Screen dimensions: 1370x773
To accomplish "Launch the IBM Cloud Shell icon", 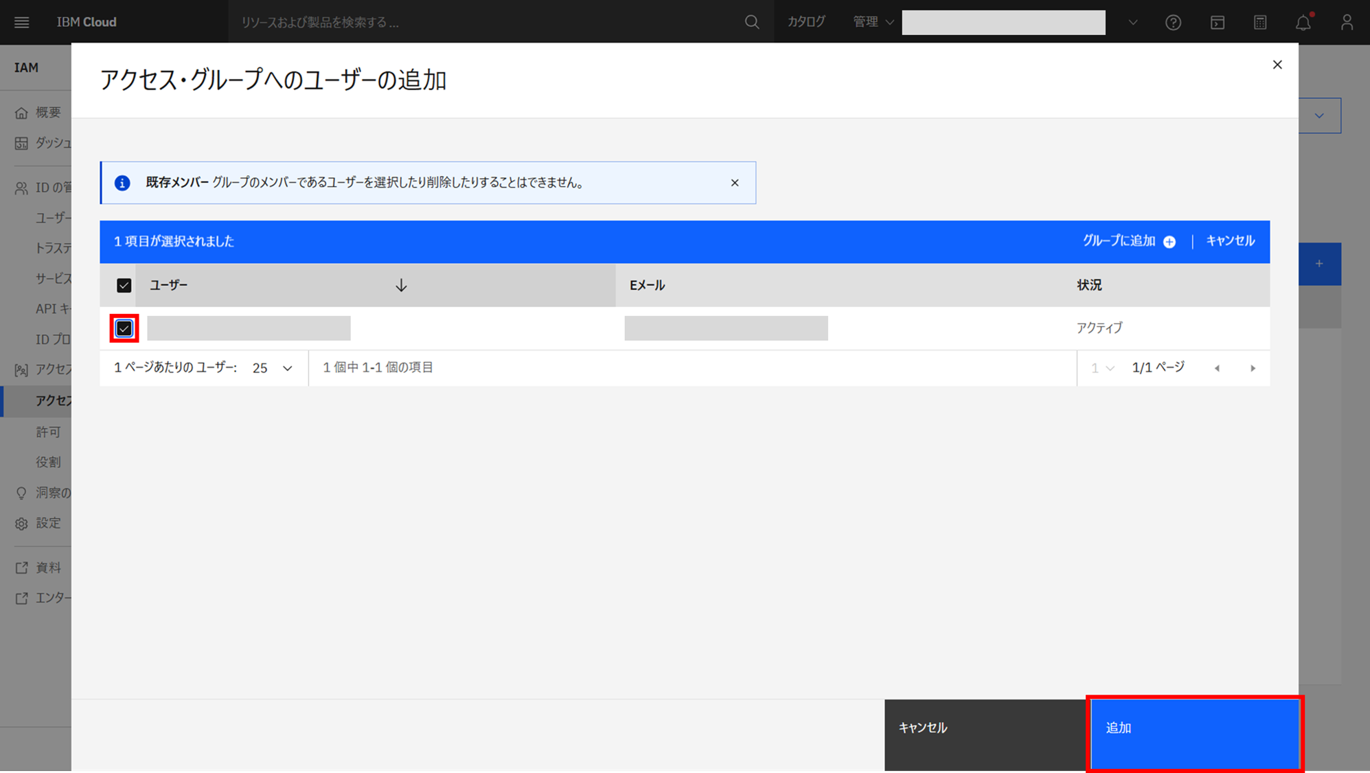I will tap(1217, 22).
